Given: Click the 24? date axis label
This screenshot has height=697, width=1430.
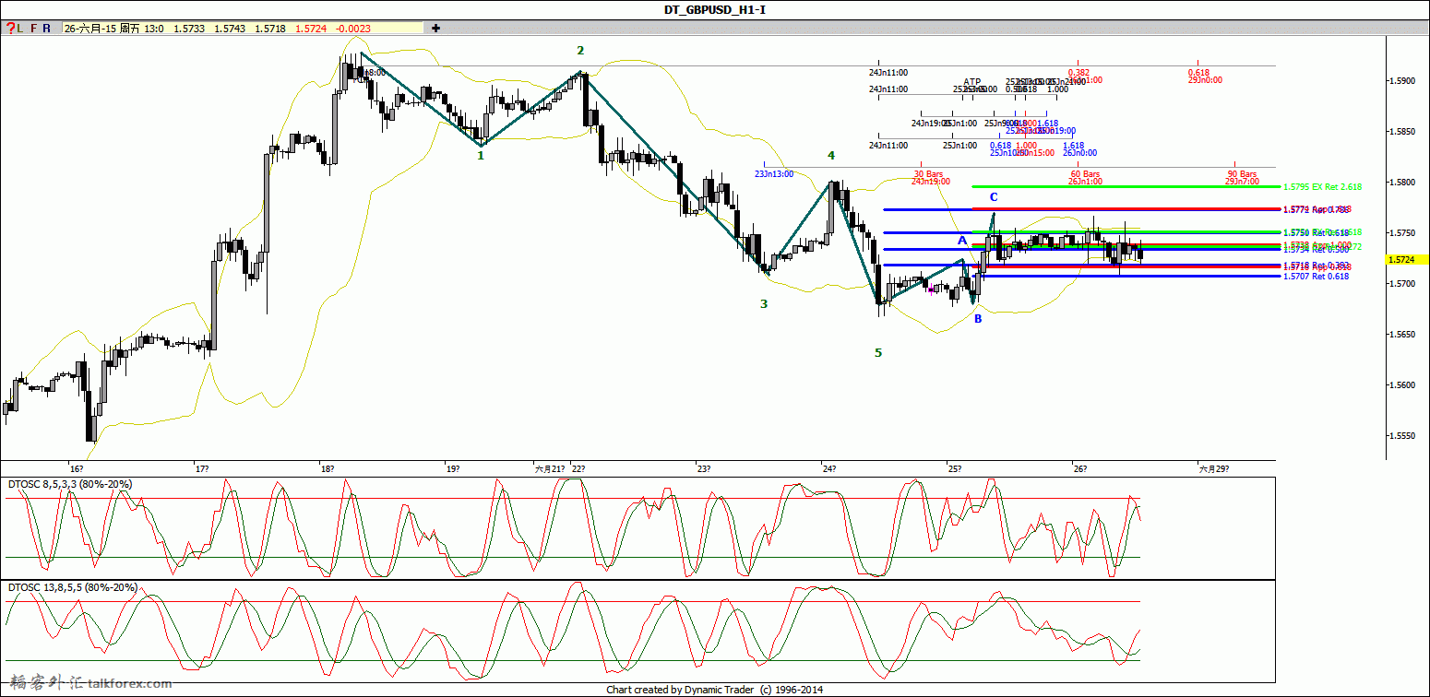Looking at the screenshot, I should (829, 468).
